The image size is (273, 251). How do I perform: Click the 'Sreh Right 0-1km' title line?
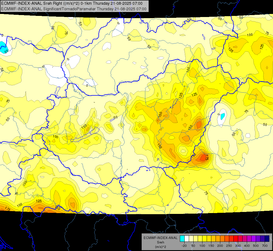pos(72,3)
